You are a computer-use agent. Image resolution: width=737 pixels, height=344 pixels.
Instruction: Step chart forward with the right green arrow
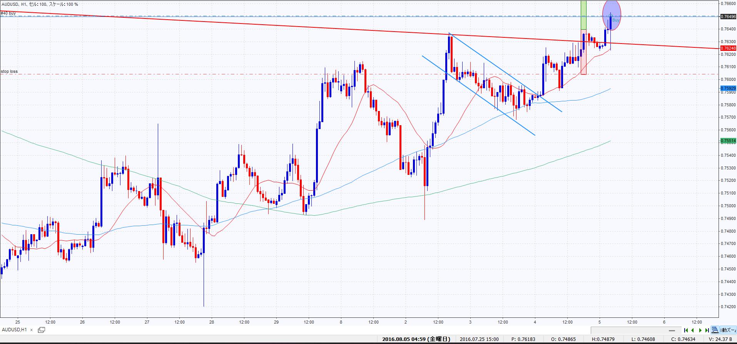click(x=700, y=330)
